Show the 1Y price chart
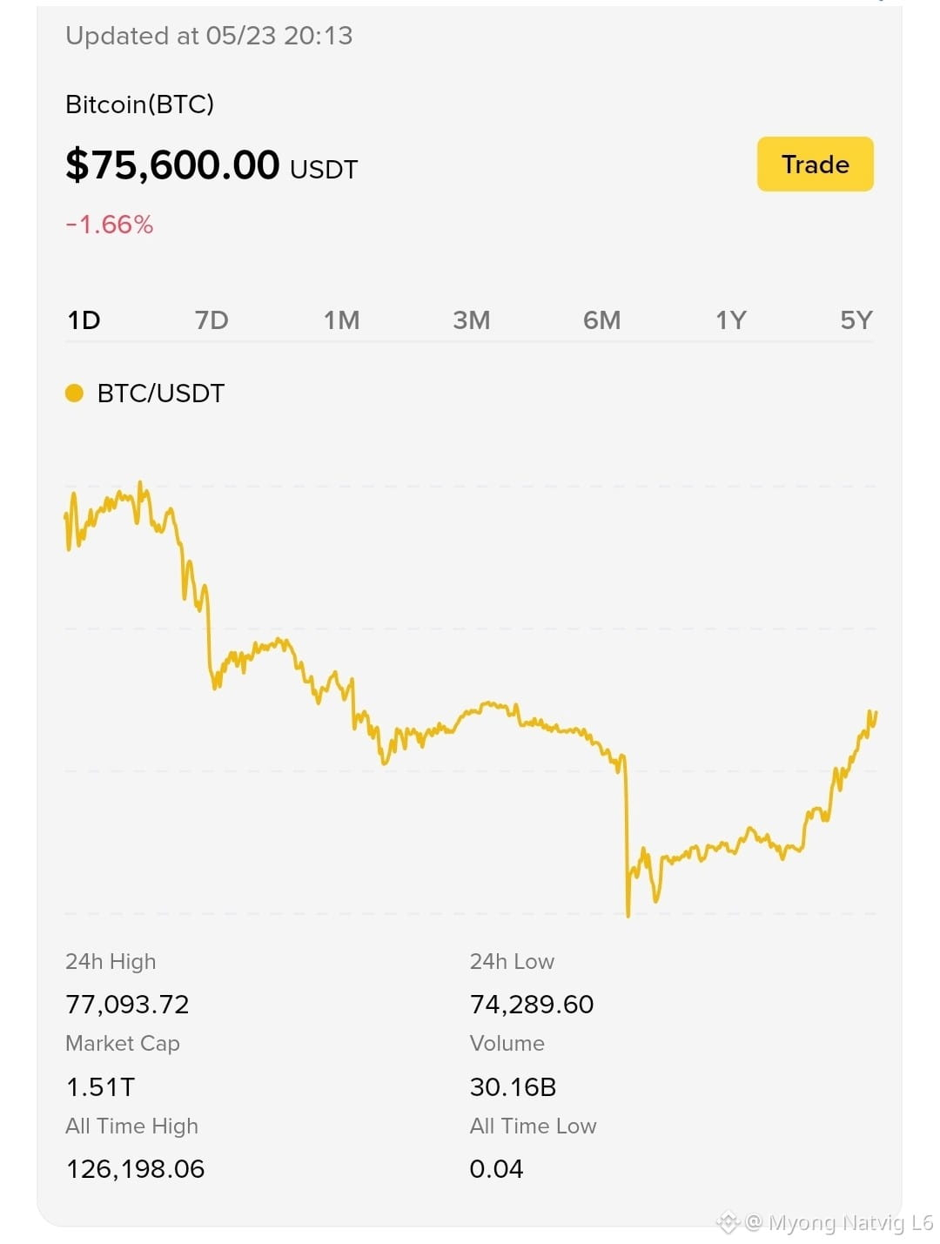This screenshot has height=1244, width=940. pos(731,320)
